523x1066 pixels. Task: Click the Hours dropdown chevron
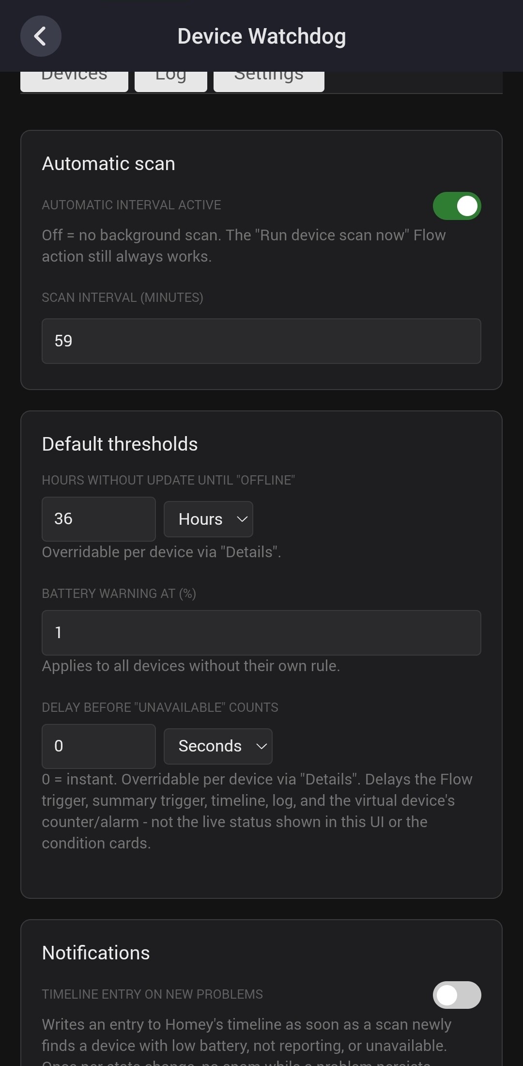click(242, 519)
